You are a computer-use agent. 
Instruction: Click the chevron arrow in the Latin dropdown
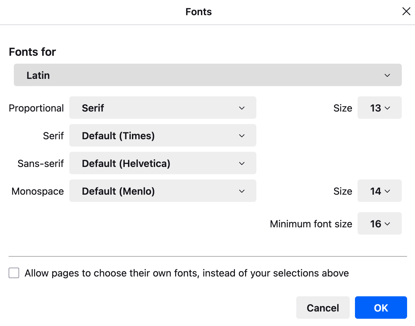(387, 75)
